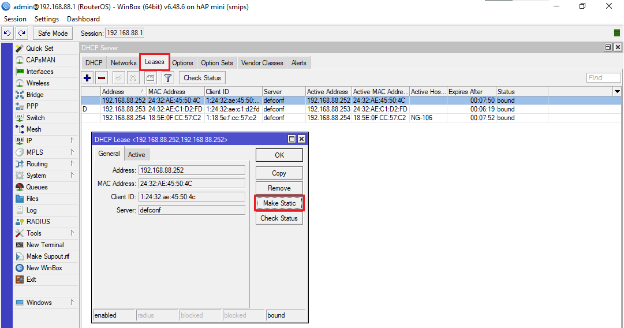Switch to the Alerts tab
The image size is (624, 328).
click(299, 63)
